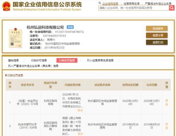176x136 pixels.
Task: Open 企业信用信息 search option
Action: [110, 4]
